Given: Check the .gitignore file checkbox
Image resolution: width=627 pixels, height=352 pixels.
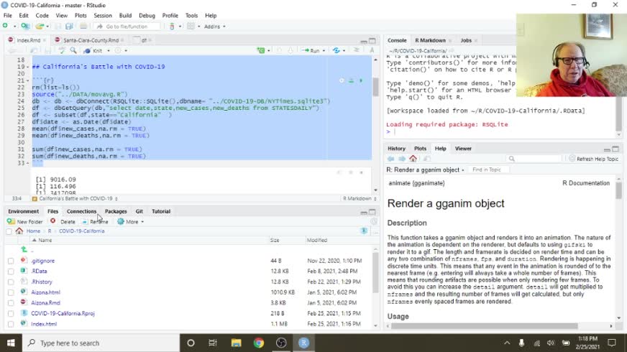Looking at the screenshot, I should 11,261.
